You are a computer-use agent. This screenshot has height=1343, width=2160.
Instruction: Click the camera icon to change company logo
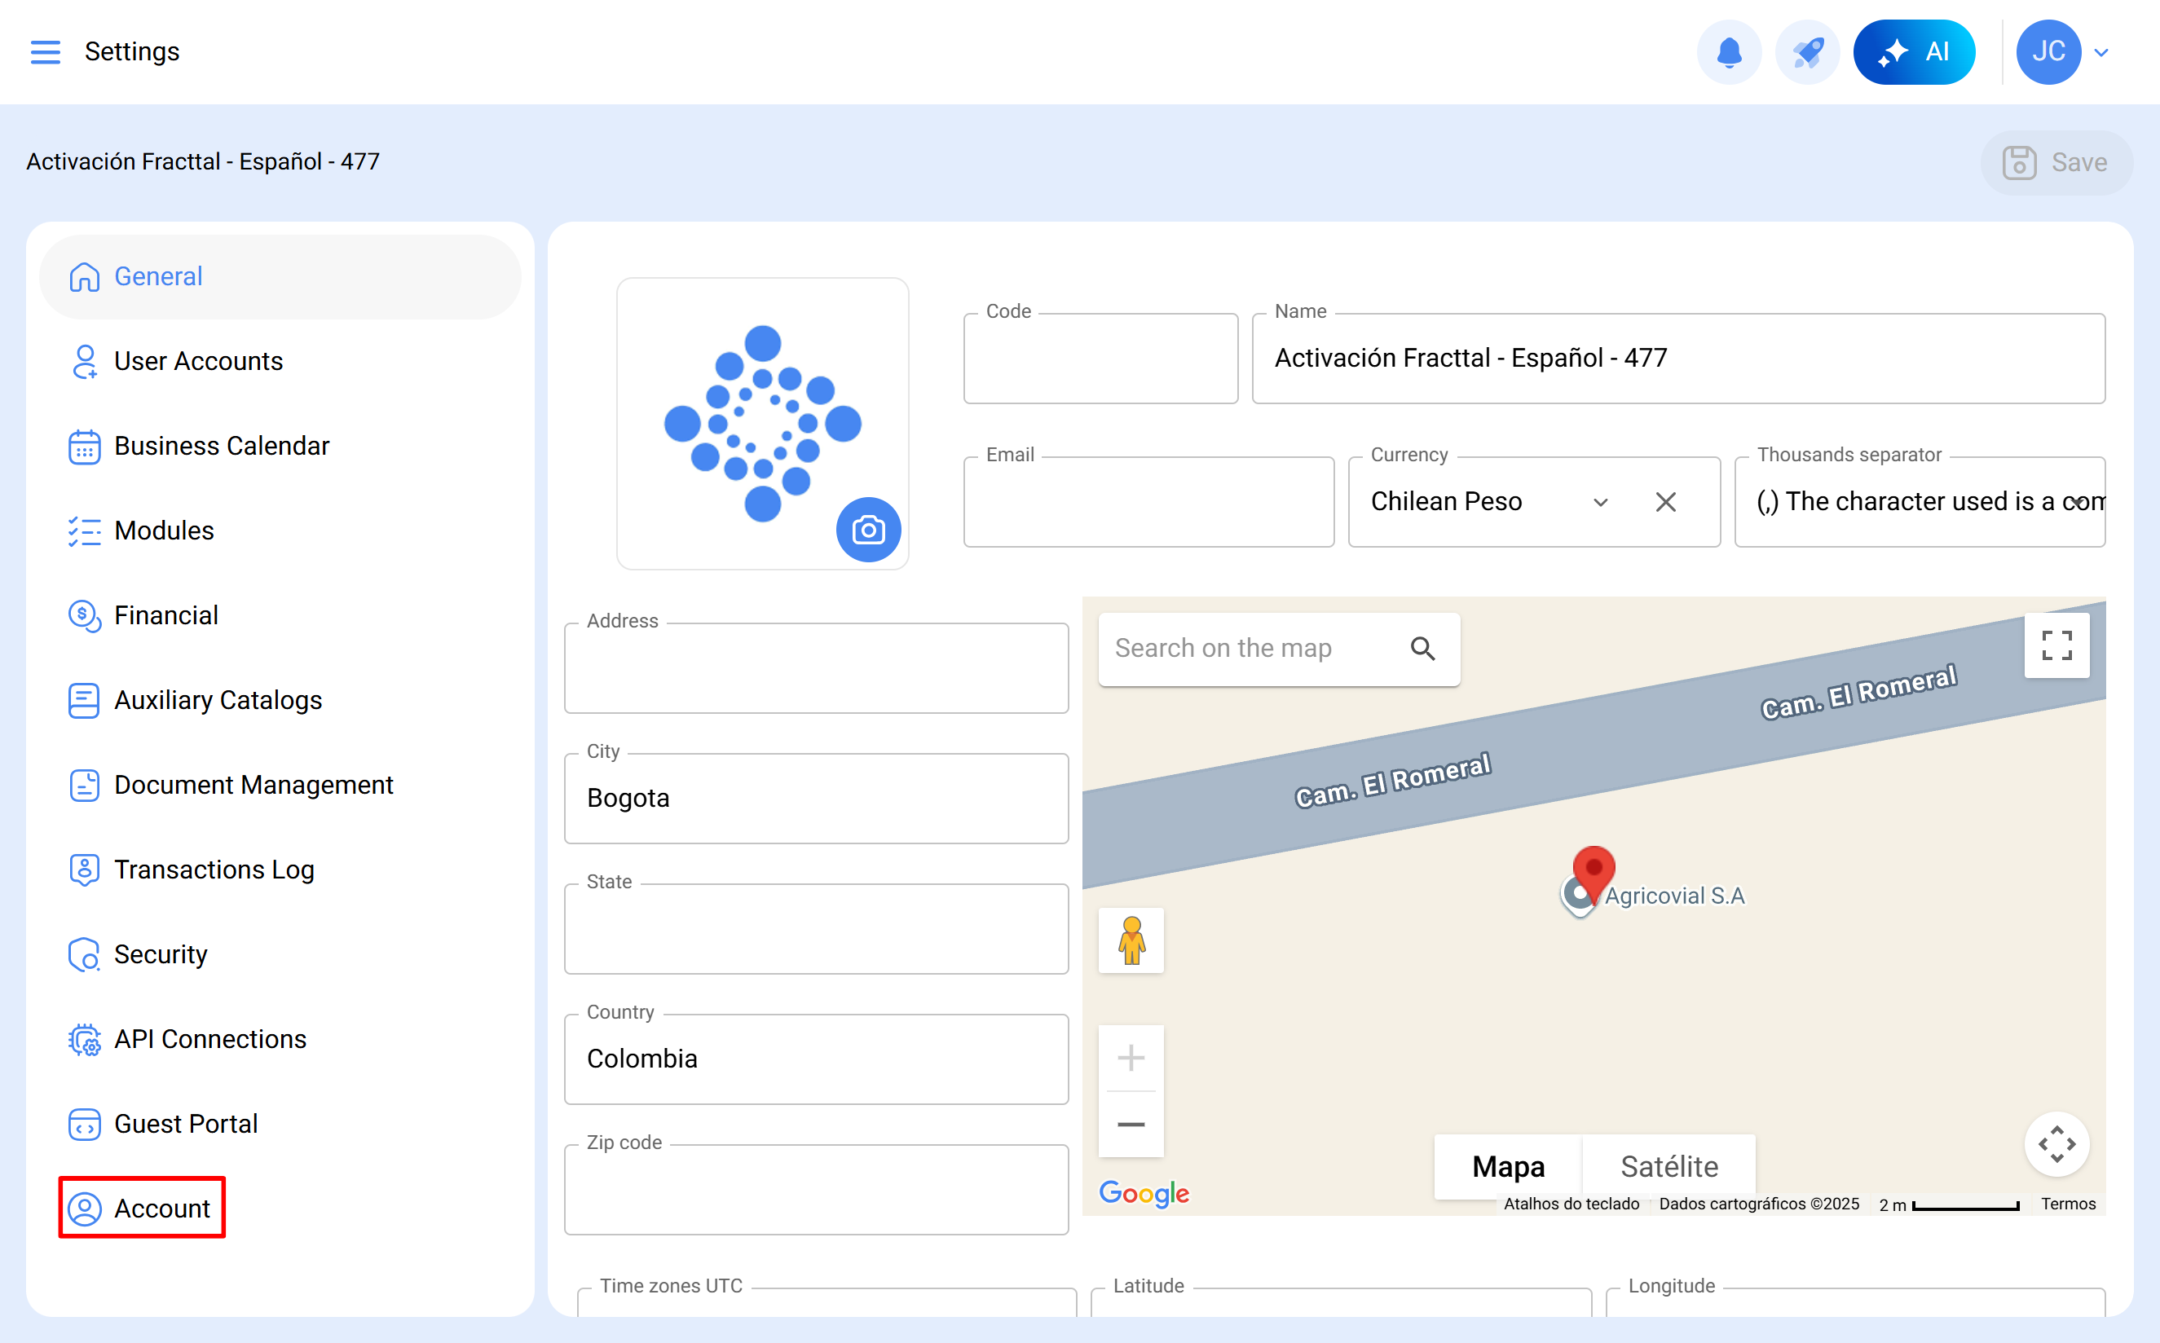point(869,530)
